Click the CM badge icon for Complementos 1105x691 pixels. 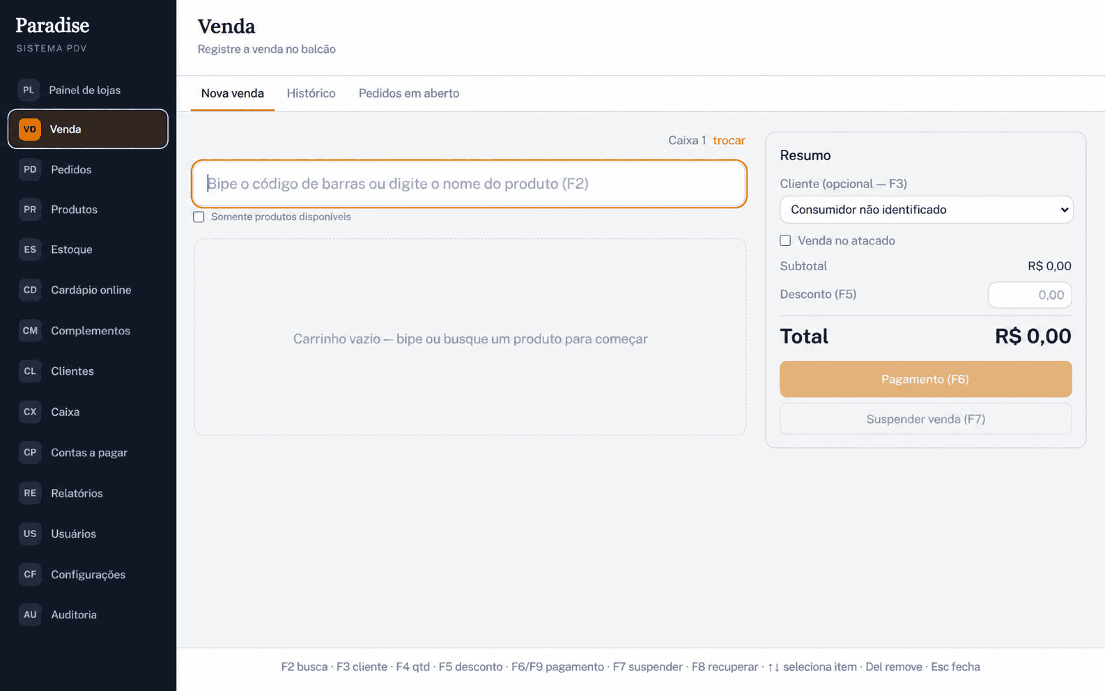30,330
